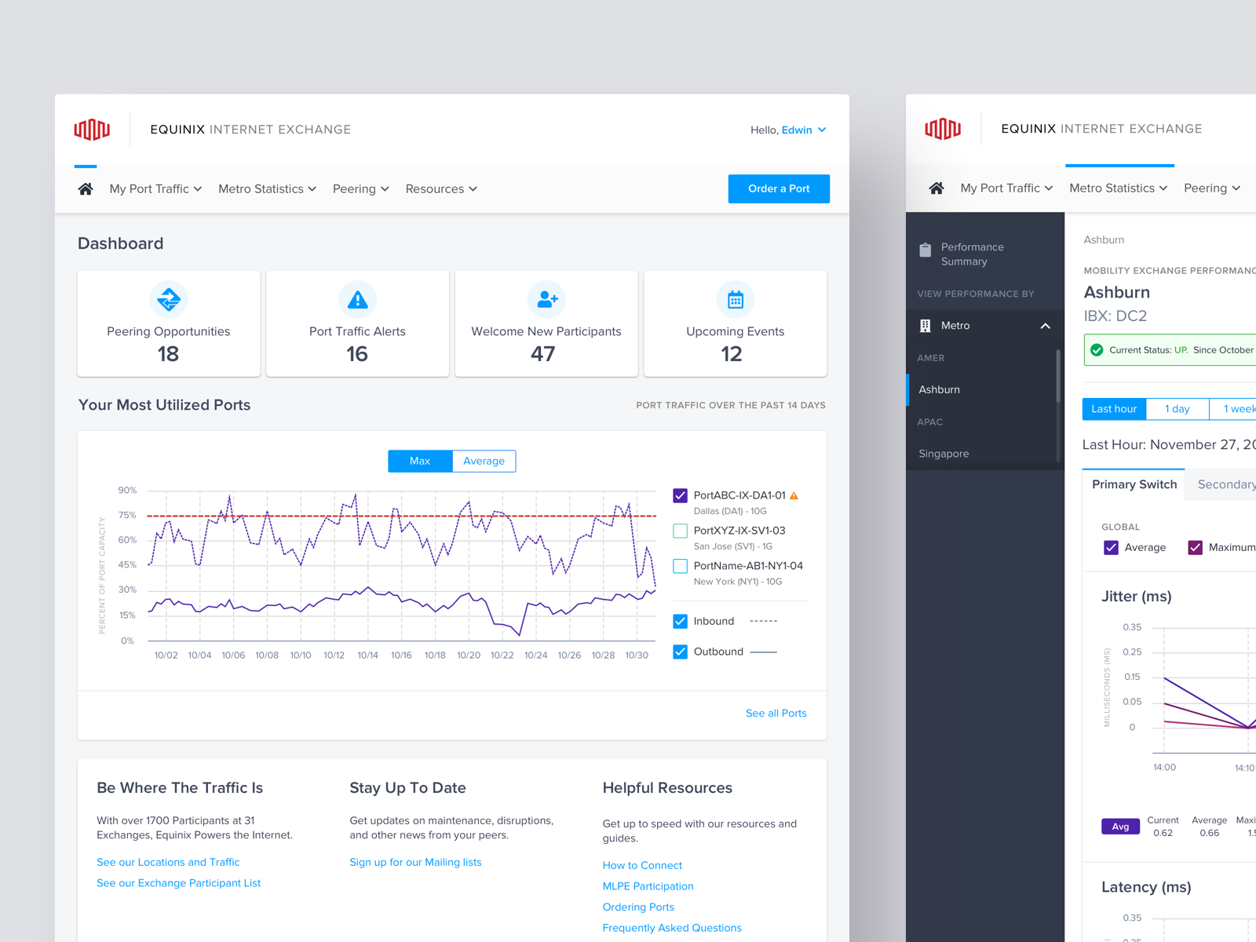Viewport: 1256px width, 942px height.
Task: Click the Performance Summary clipboard icon
Action: point(925,250)
